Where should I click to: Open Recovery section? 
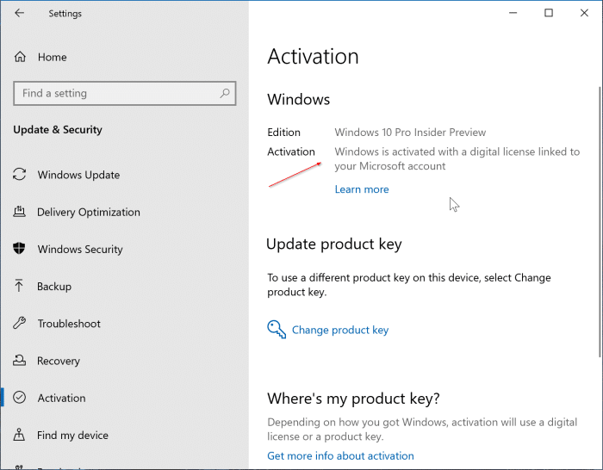tap(59, 361)
